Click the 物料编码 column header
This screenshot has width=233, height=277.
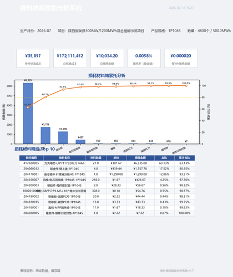(31, 158)
